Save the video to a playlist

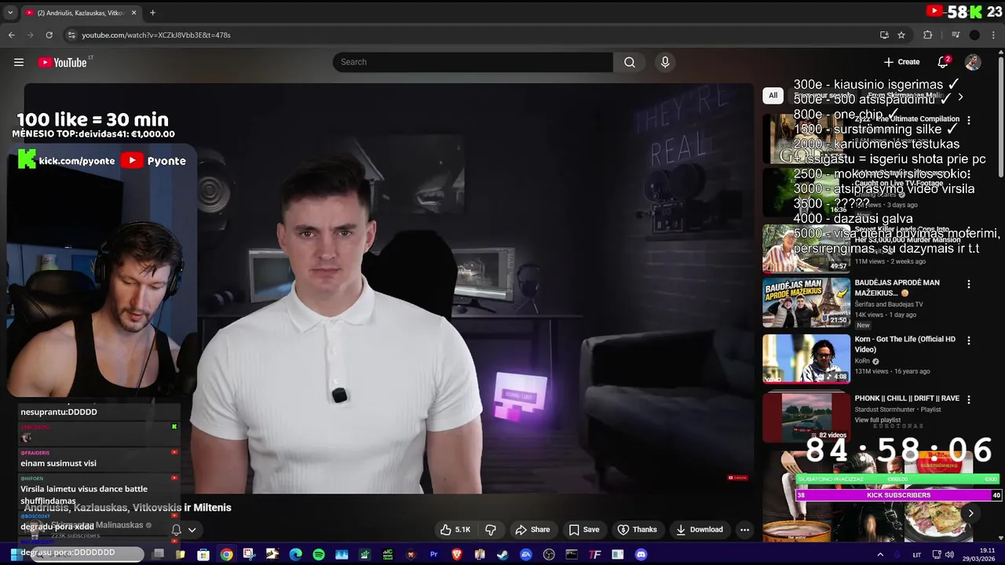pos(584,530)
